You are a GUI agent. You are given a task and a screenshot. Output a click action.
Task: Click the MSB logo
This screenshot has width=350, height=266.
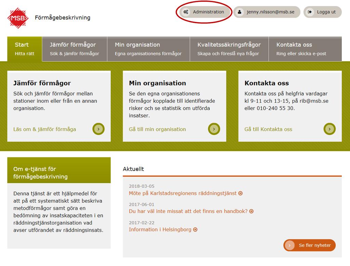[x=18, y=18]
